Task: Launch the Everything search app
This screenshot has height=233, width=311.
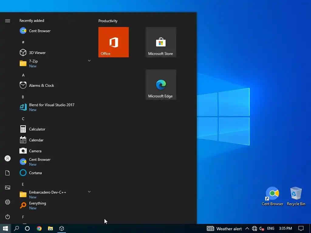Action: coord(55,205)
